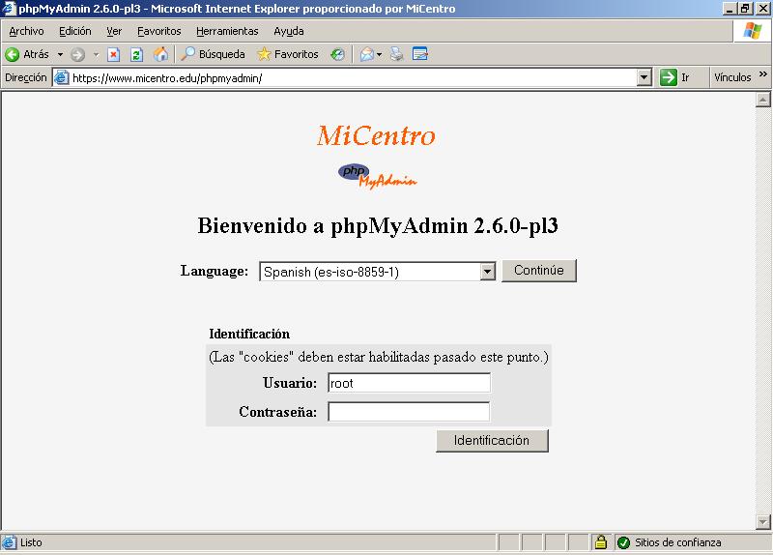Click the 'Sitios de confianza' status text
The image size is (773, 555).
[x=678, y=542]
